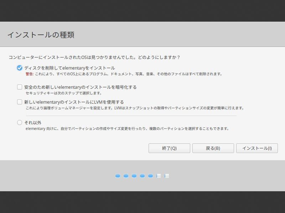Choose the それ以外 radio option
Viewport: 285px width, 213px height.
pyautogui.click(x=20, y=122)
